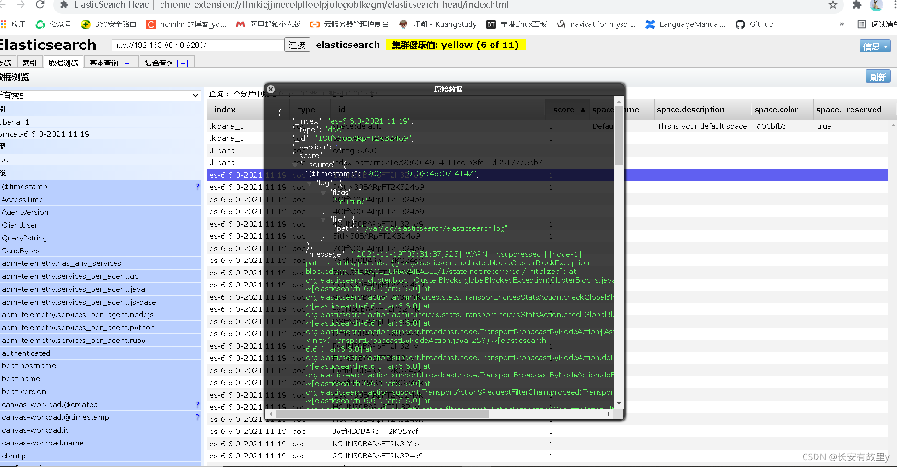
Task: Open the 信息 info dropdown
Action: click(875, 46)
